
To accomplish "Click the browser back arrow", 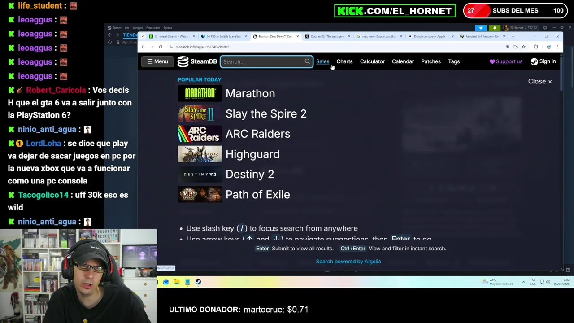I will pos(143,47).
